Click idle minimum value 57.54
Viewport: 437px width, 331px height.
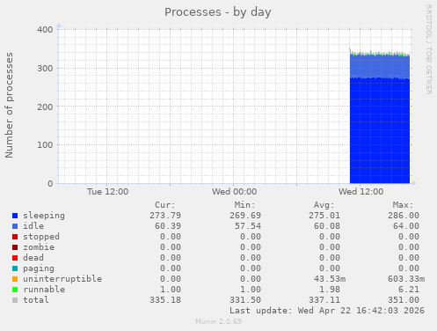(248, 226)
